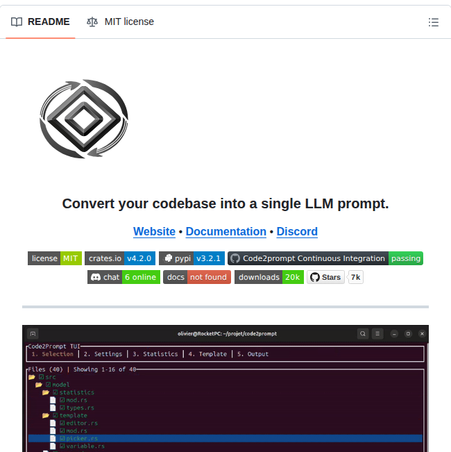
Task: Click the terminal title 'olivier@RocketPC: ~/projet/code2prompt'
Action: (x=227, y=333)
